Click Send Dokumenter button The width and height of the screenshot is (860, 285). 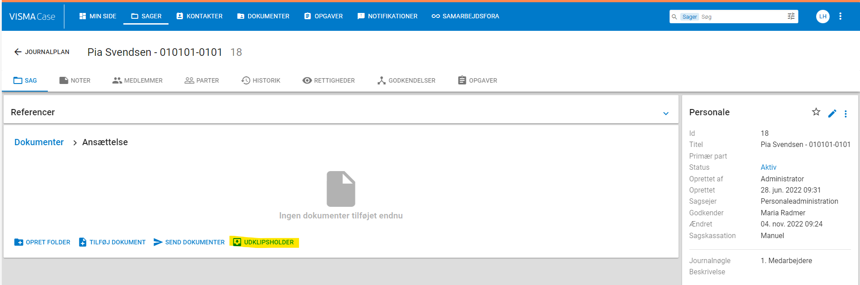189,242
